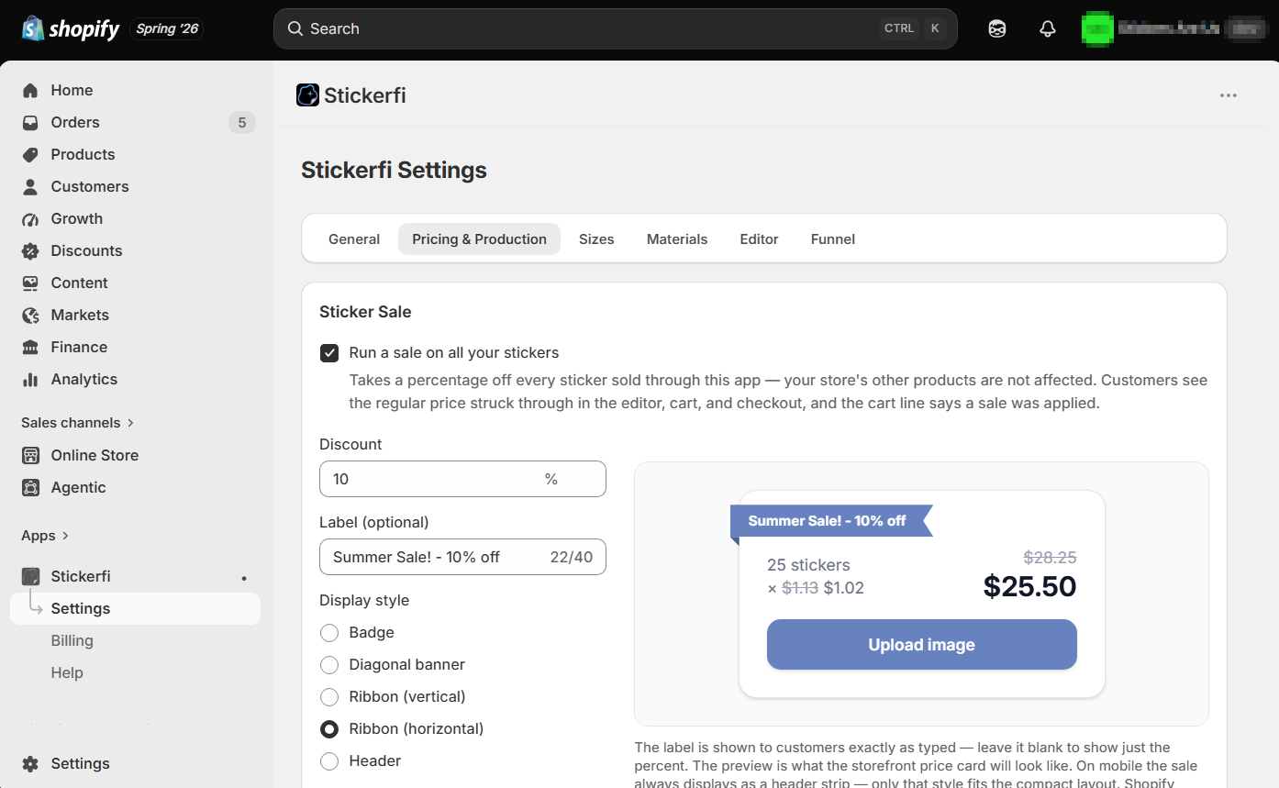Select the Badge display style
The width and height of the screenshot is (1279, 788).
(329, 632)
